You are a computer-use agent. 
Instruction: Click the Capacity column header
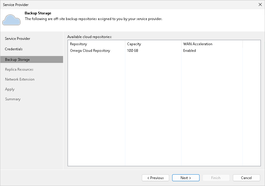tap(134, 44)
